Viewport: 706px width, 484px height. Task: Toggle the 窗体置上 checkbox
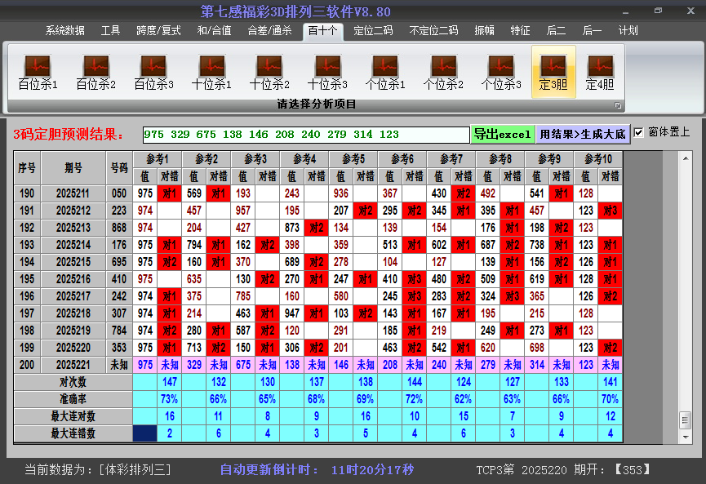point(639,133)
